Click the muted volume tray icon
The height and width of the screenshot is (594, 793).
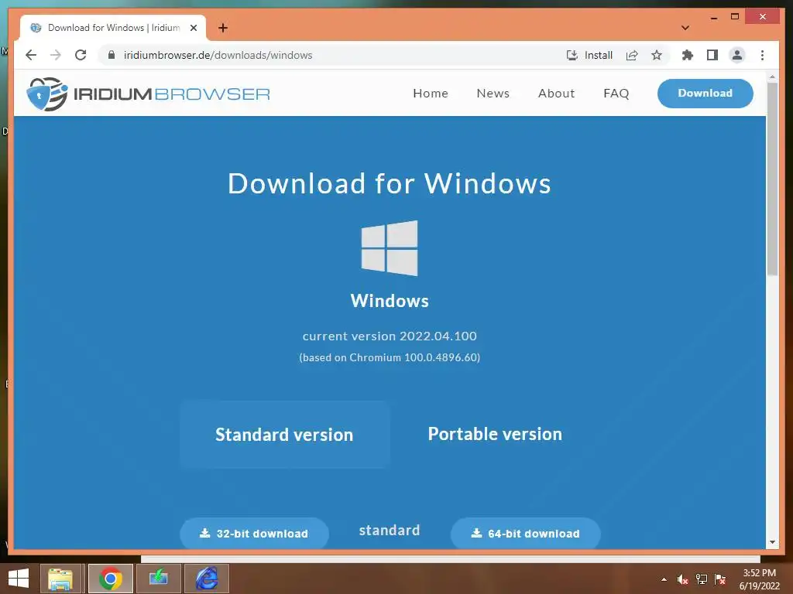click(682, 579)
